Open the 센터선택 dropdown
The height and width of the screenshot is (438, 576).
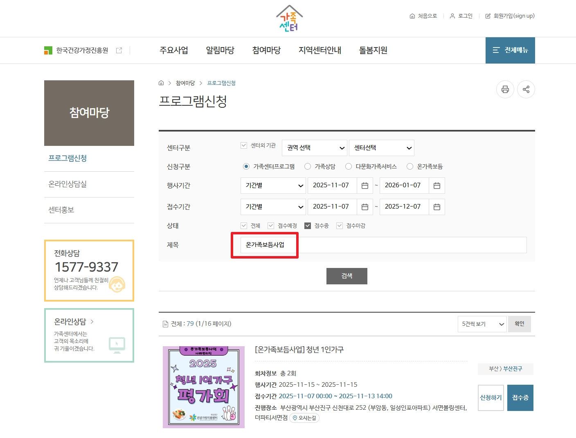pyautogui.click(x=381, y=148)
